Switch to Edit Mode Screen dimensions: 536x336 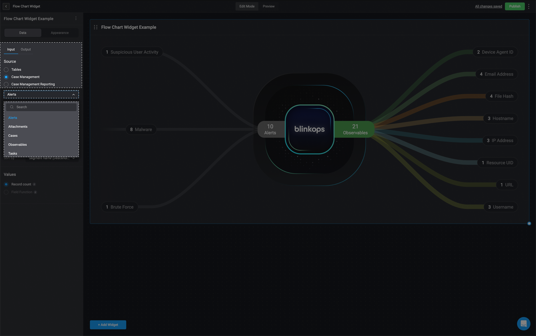tap(247, 6)
